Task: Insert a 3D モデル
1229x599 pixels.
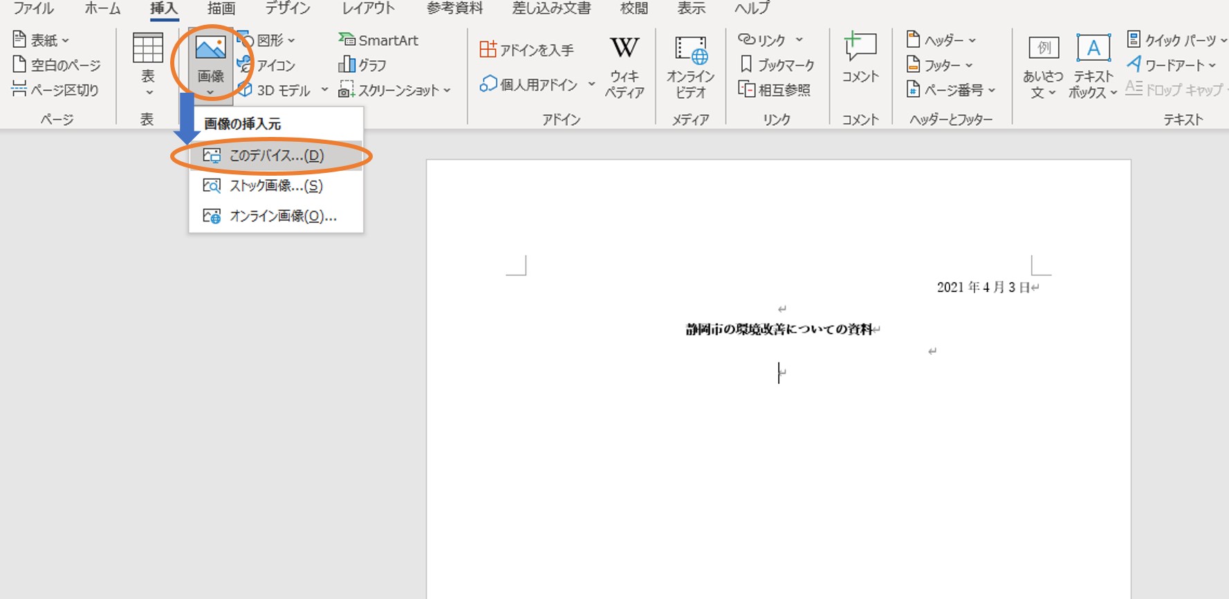Action: click(275, 90)
